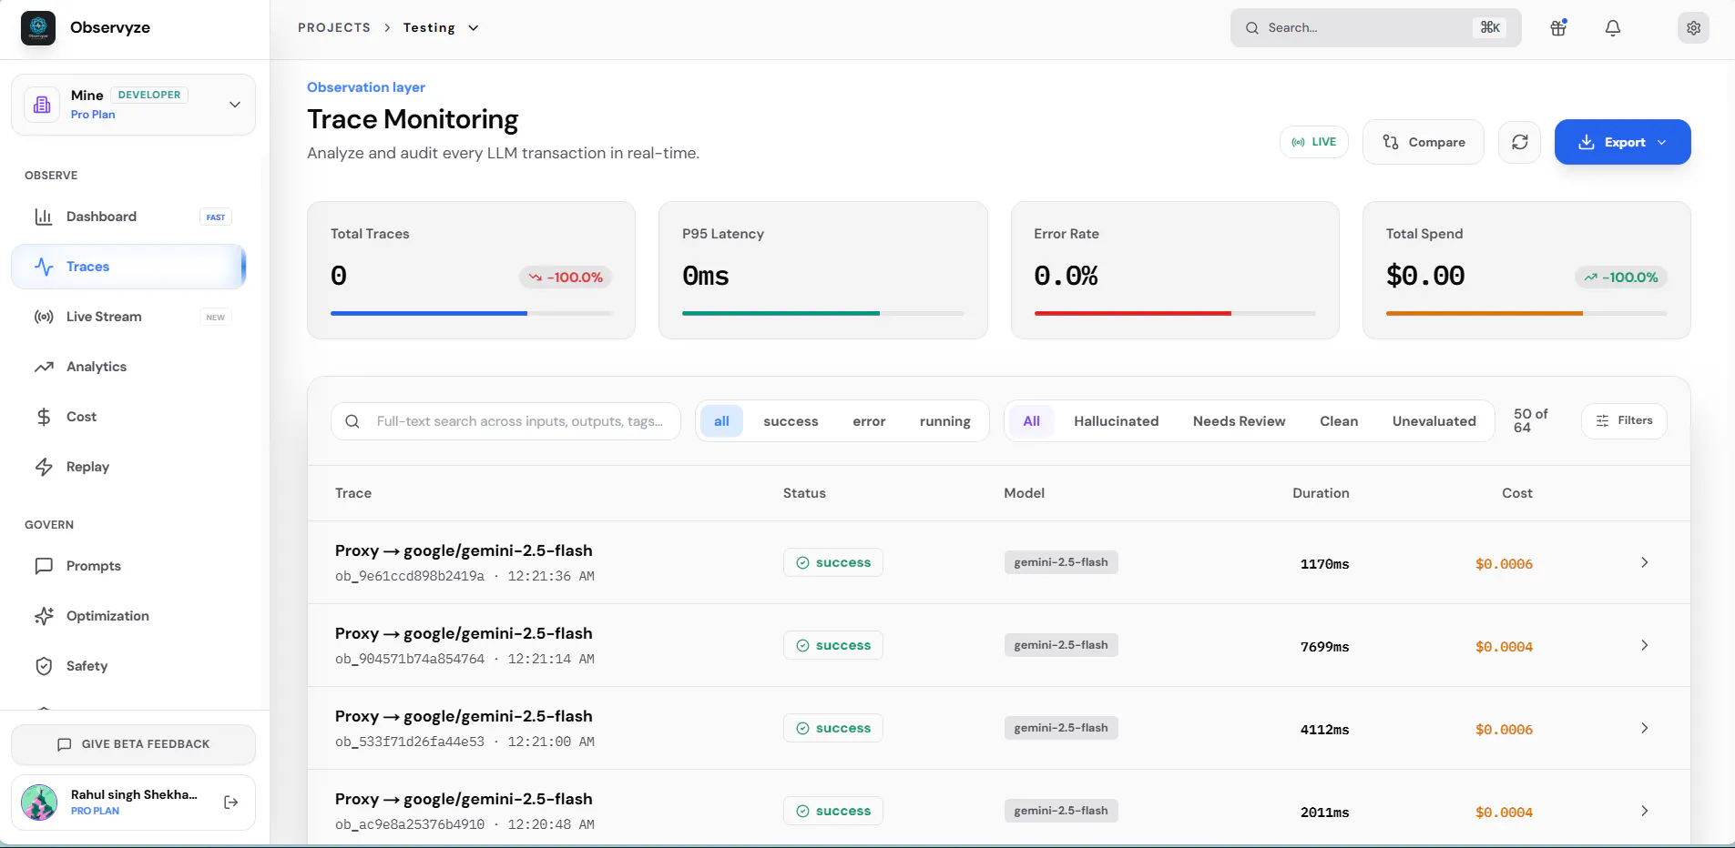The width and height of the screenshot is (1735, 848).
Task: Sort by the Duration column header
Action: [x=1321, y=493]
